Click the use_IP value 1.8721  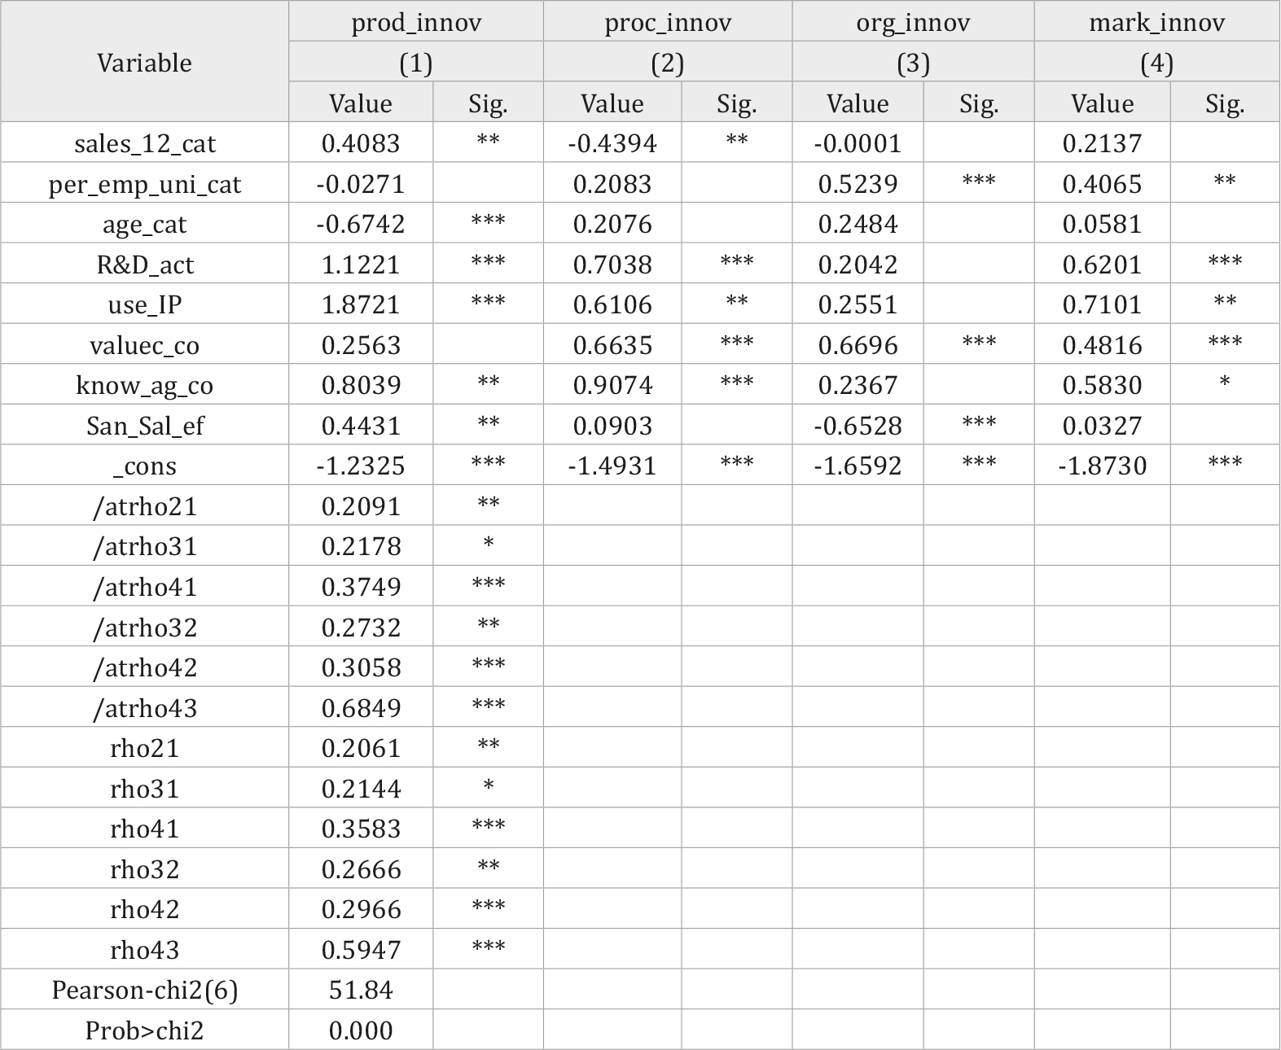tap(361, 304)
